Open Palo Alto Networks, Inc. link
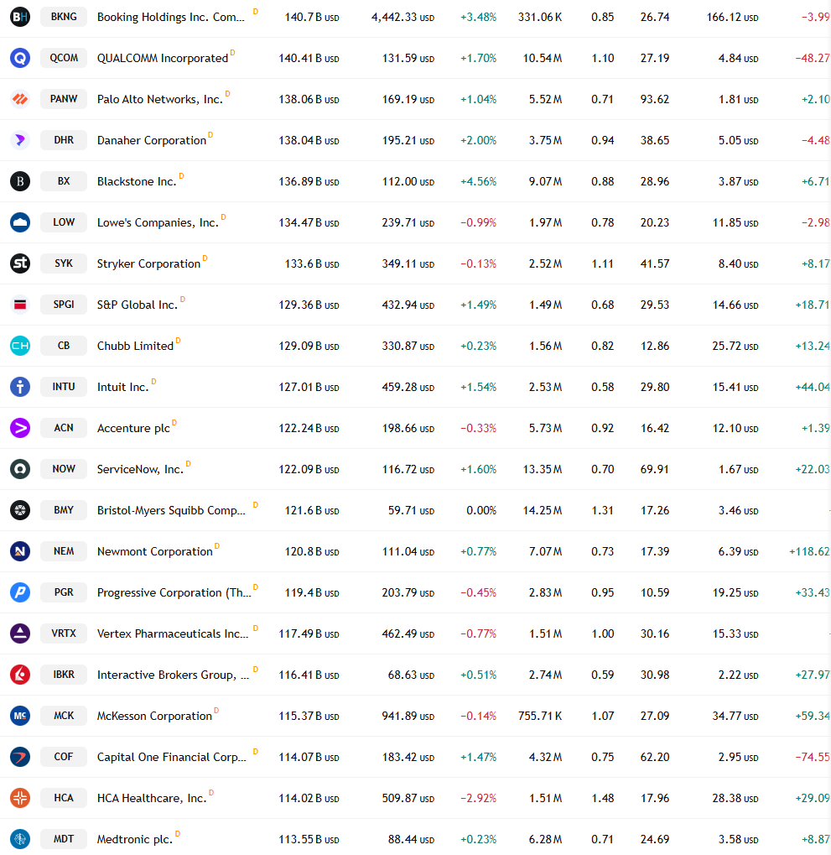The image size is (831, 855). [x=159, y=99]
